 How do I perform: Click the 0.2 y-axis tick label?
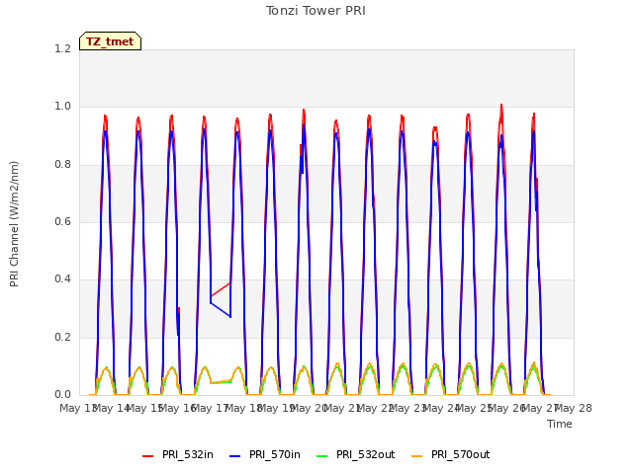(62, 337)
